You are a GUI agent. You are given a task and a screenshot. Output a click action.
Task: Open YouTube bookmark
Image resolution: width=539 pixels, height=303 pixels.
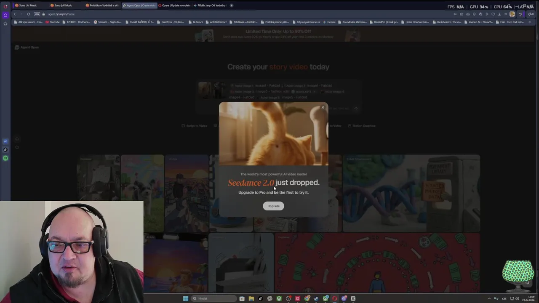pyautogui.click(x=53, y=22)
